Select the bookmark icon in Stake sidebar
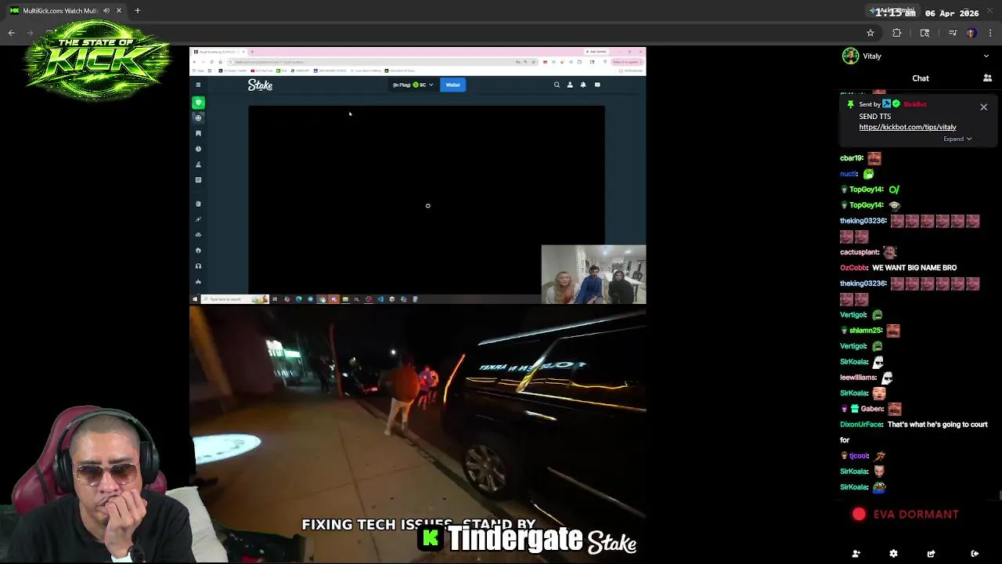This screenshot has width=1002, height=564. [x=198, y=133]
